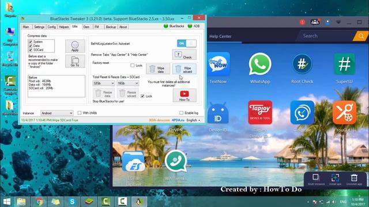369x207 pixels.
Task: Click the Install apk icon
Action: pos(335,177)
